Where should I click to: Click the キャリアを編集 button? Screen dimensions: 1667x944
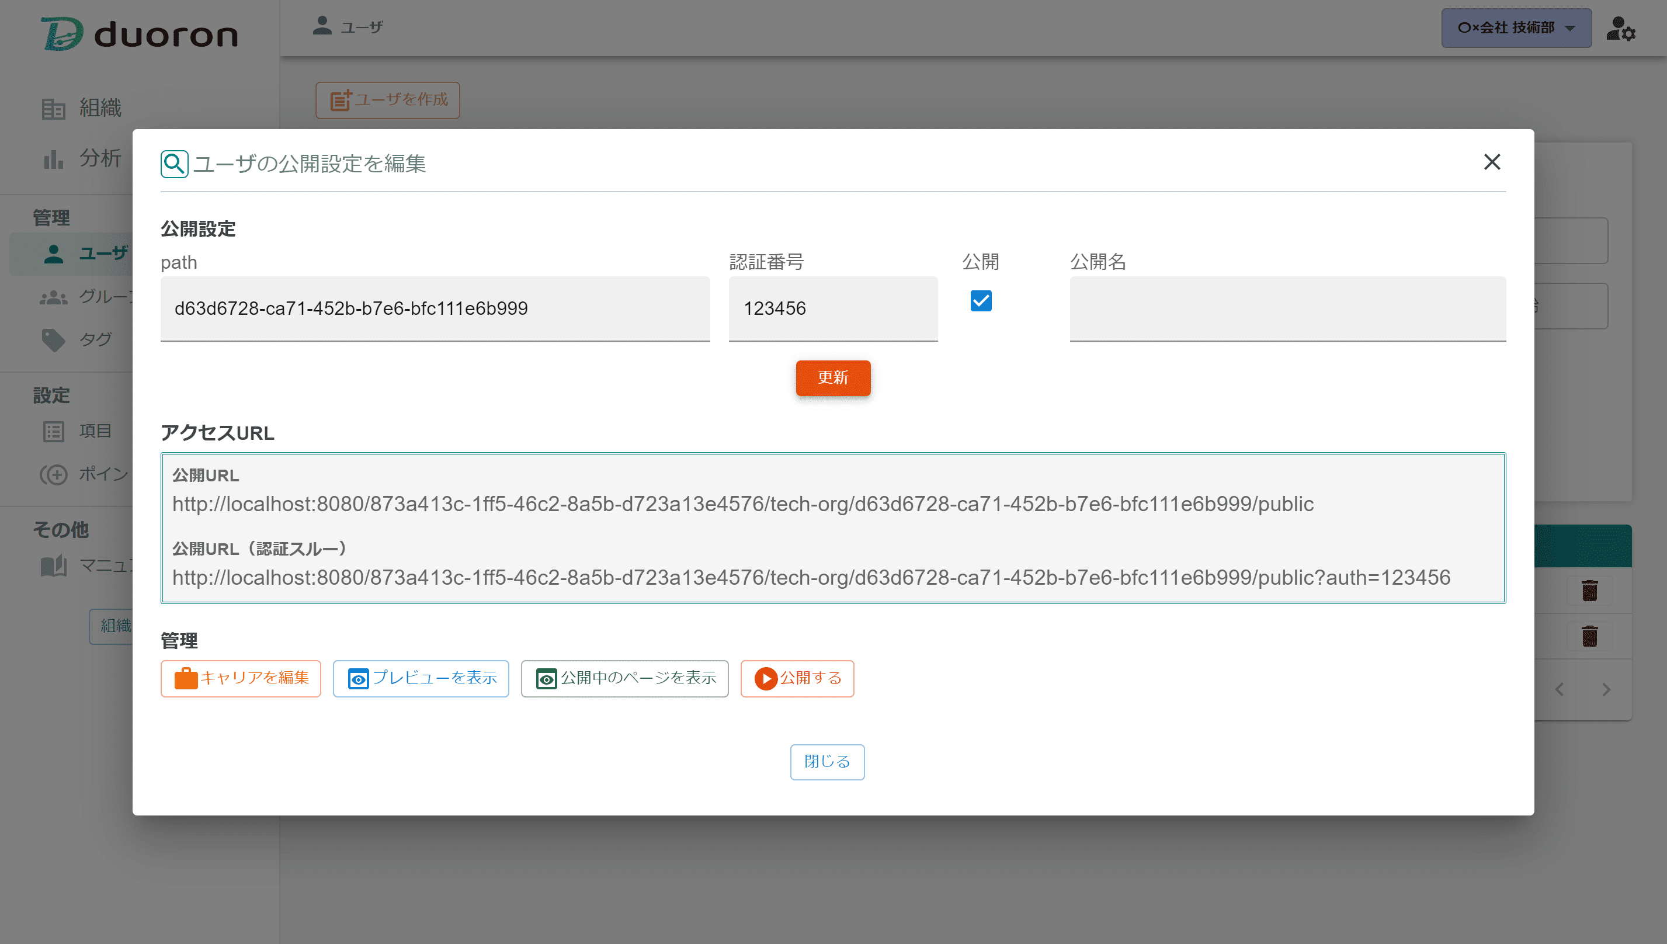click(x=241, y=678)
